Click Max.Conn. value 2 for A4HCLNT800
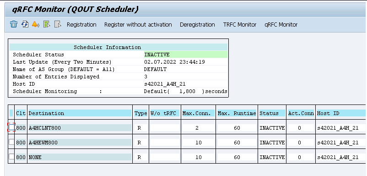The width and height of the screenshot is (367, 176). point(198,128)
